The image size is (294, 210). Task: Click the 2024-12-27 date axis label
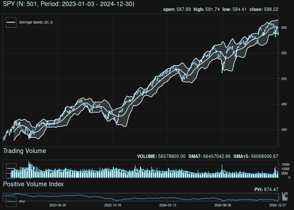(277, 205)
